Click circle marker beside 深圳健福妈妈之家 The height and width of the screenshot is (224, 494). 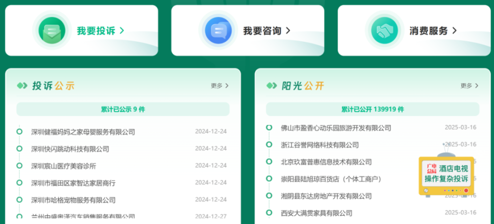pyautogui.click(x=20, y=131)
